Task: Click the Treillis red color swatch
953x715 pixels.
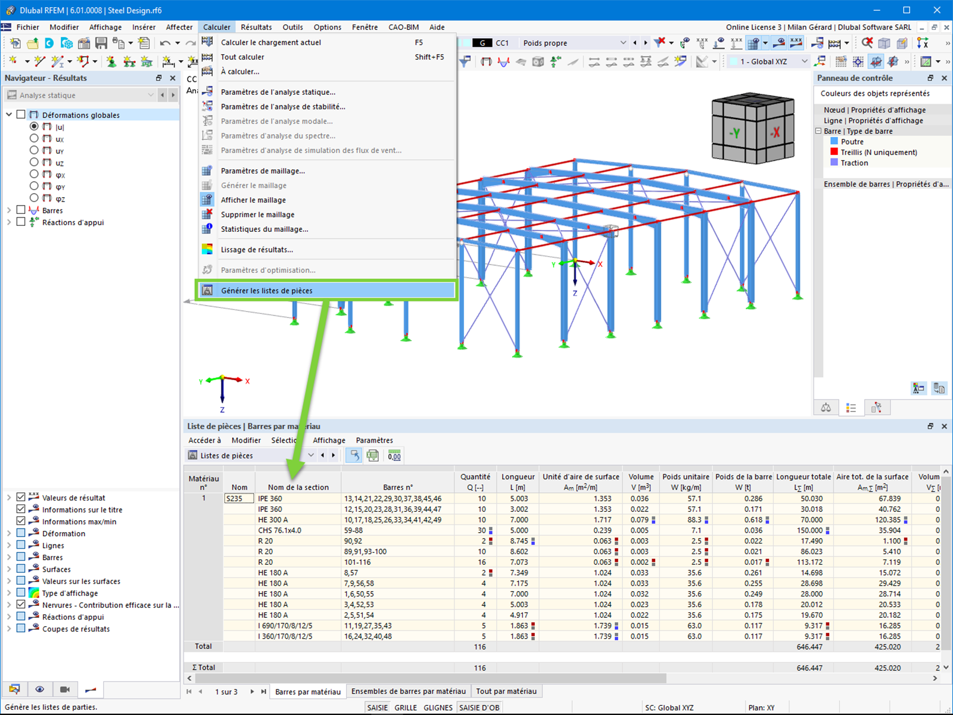Action: [x=834, y=152]
